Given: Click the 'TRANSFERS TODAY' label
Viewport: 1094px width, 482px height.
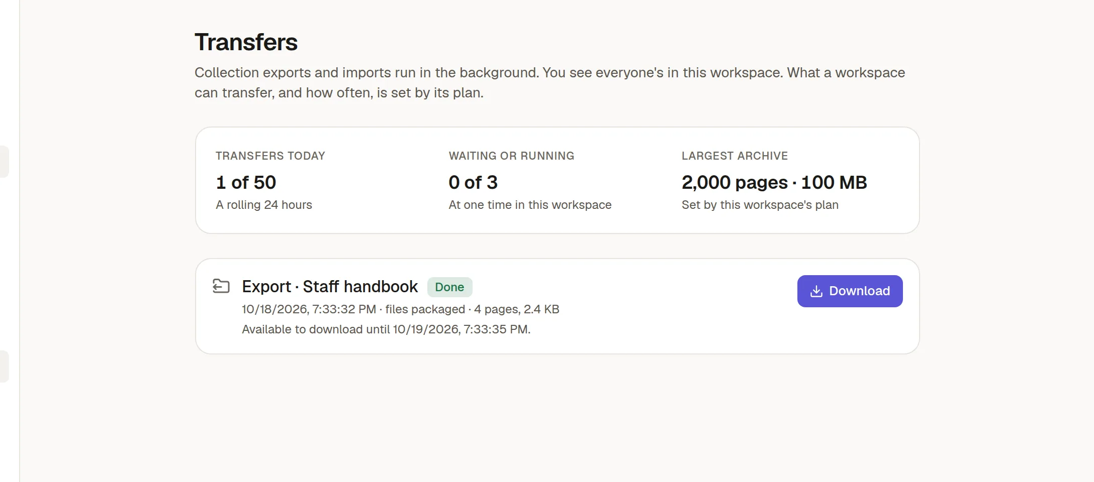Looking at the screenshot, I should pyautogui.click(x=270, y=156).
